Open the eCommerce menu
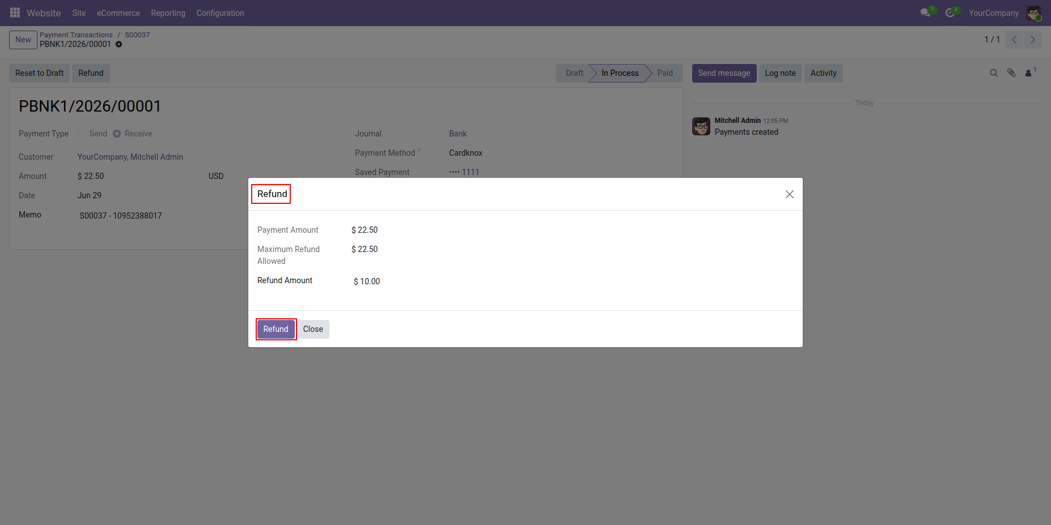 click(118, 13)
